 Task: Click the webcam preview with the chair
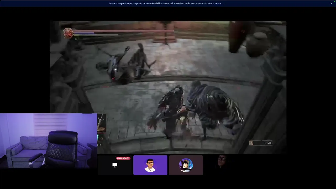[49, 141]
